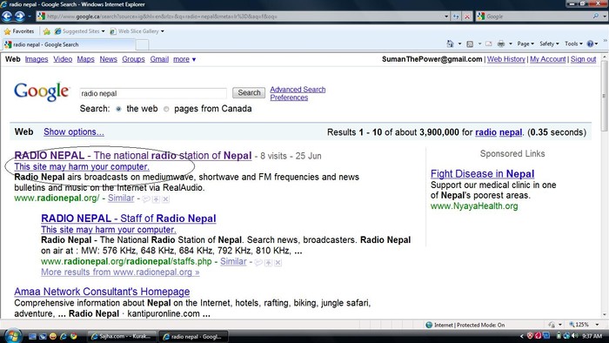Screen dimensions: 609x343
Task: Launch Chrome from the quick launch bar
Action: [x=73, y=336]
